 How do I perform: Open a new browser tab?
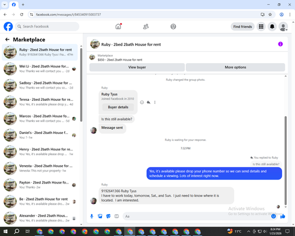[x=23, y=5]
